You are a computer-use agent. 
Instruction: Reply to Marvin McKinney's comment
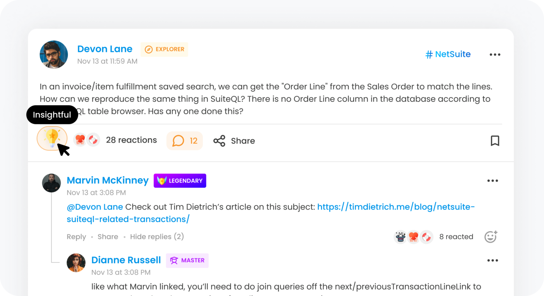click(x=76, y=237)
